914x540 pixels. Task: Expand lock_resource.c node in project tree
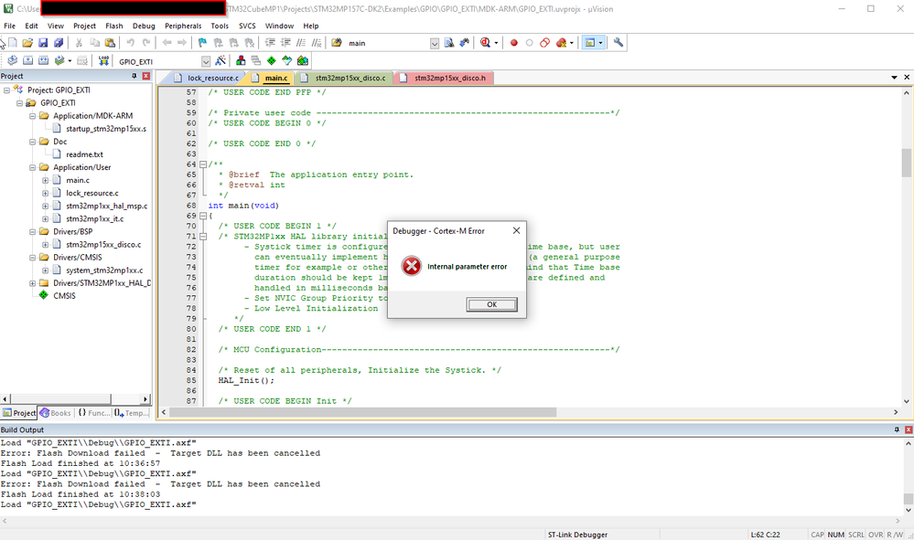click(x=46, y=193)
